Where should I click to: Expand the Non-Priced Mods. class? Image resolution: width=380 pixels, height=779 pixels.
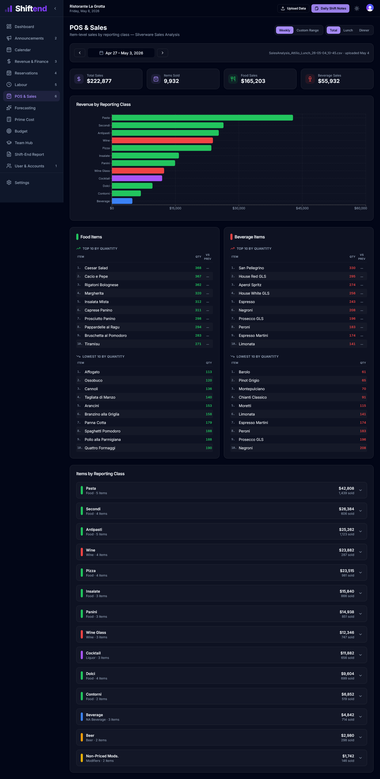click(x=222, y=758)
